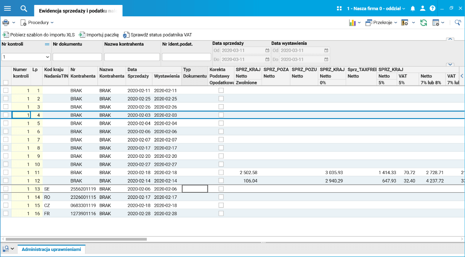Open the Przekroje dropdown
The image size is (465, 257).
point(381,23)
